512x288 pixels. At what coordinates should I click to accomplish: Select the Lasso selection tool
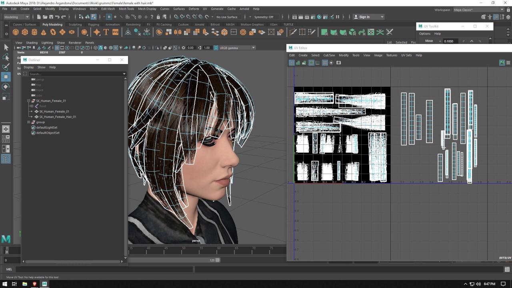(6, 57)
